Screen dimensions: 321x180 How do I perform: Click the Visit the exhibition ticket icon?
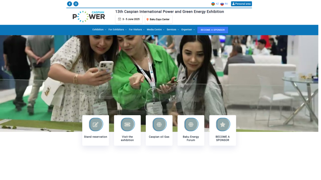127,124
